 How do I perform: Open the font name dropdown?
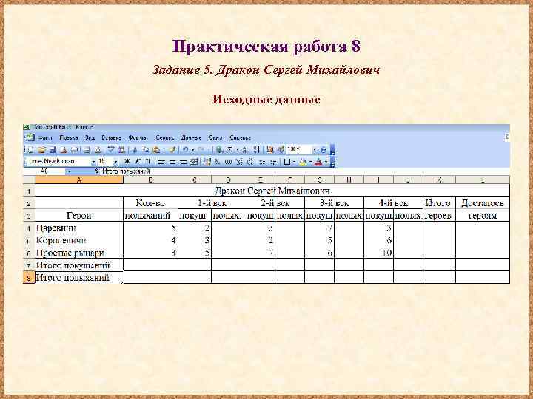pos(94,162)
